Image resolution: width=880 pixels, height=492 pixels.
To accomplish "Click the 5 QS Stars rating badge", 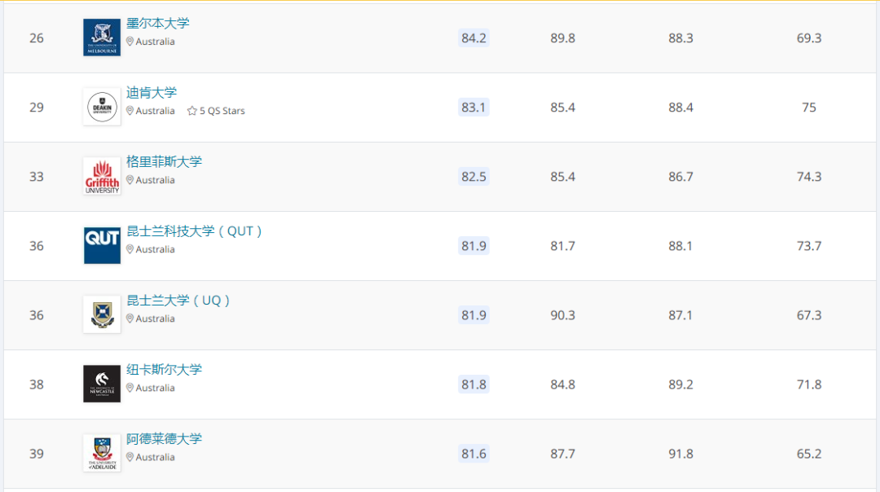I will [x=216, y=111].
